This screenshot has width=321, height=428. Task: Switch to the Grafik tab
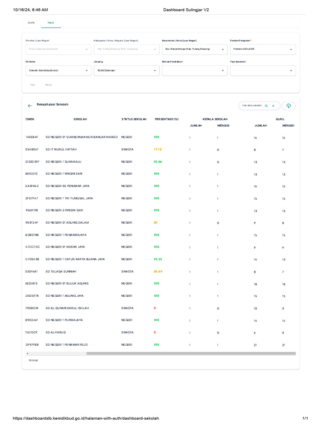tap(31, 23)
